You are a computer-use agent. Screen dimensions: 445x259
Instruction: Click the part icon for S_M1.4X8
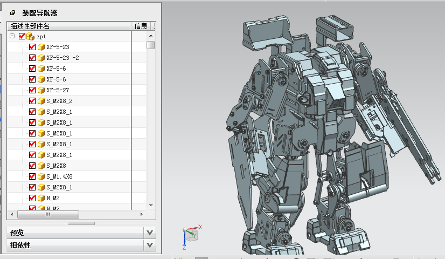point(41,176)
